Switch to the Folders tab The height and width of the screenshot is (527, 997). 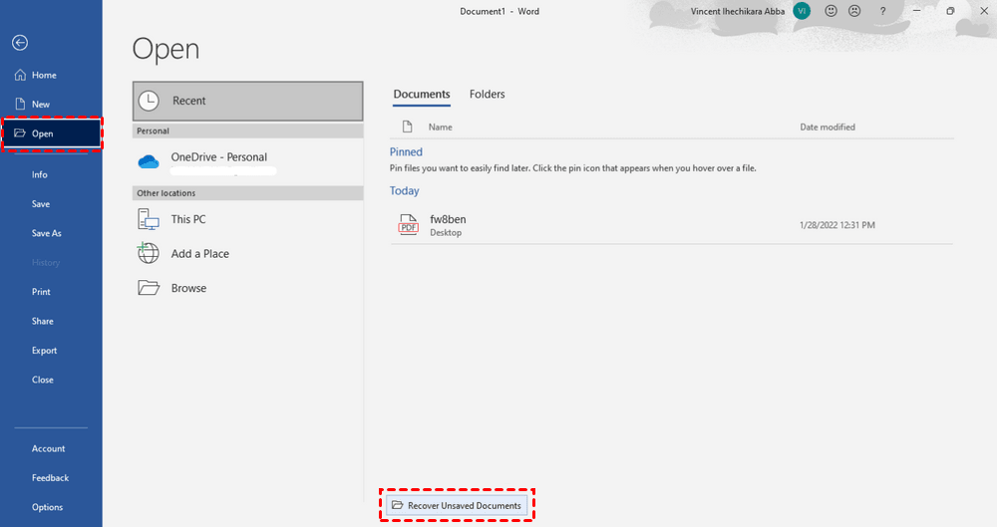488,94
